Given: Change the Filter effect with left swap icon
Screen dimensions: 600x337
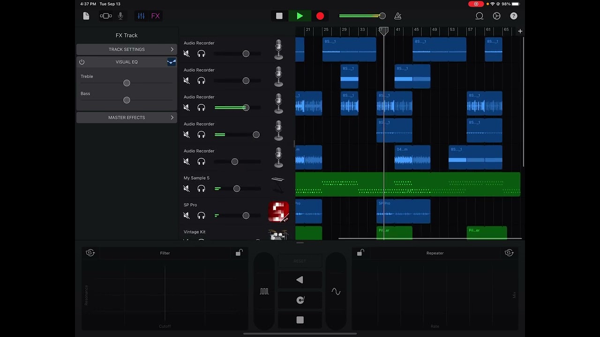Looking at the screenshot, I should pyautogui.click(x=90, y=253).
